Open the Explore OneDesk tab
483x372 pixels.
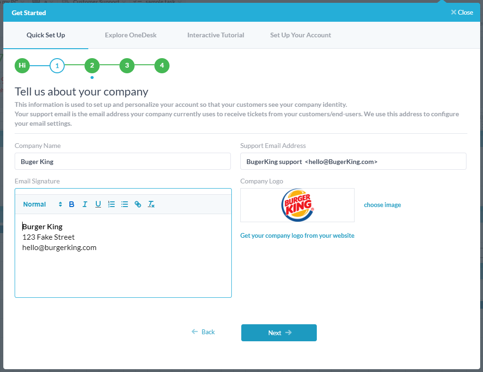[131, 35]
